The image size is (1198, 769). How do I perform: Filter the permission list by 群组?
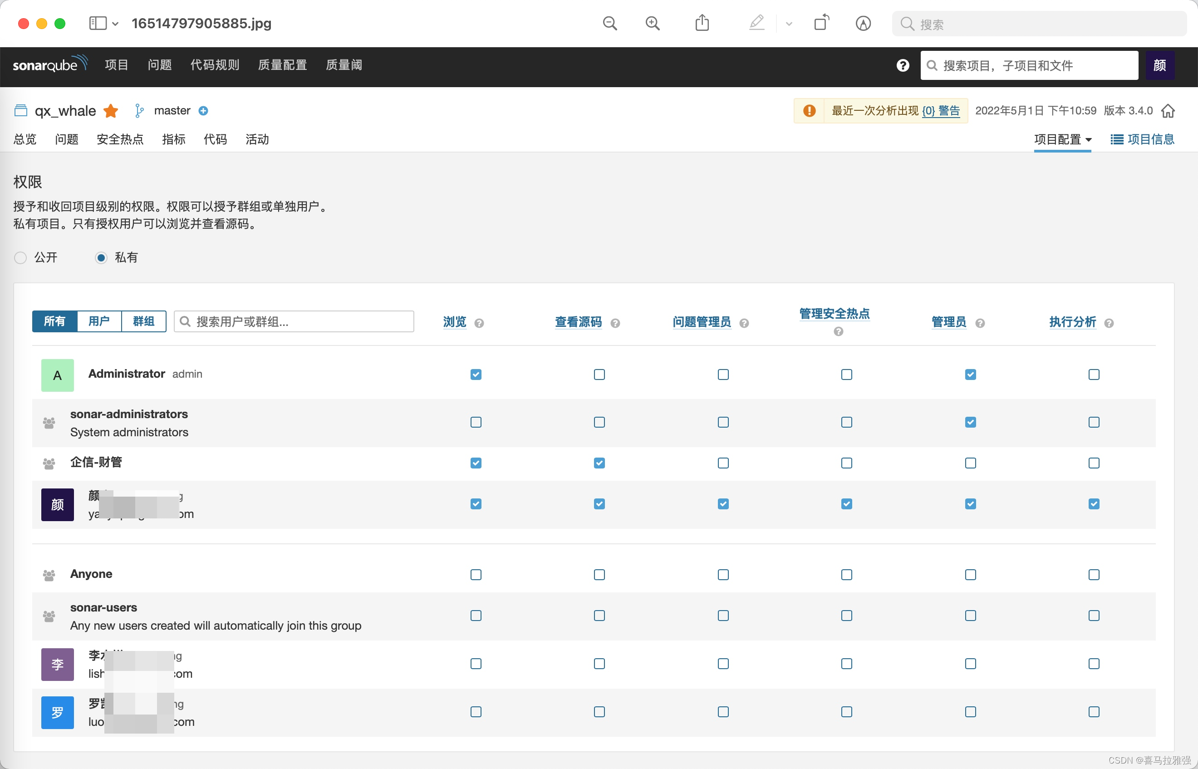pyautogui.click(x=143, y=321)
